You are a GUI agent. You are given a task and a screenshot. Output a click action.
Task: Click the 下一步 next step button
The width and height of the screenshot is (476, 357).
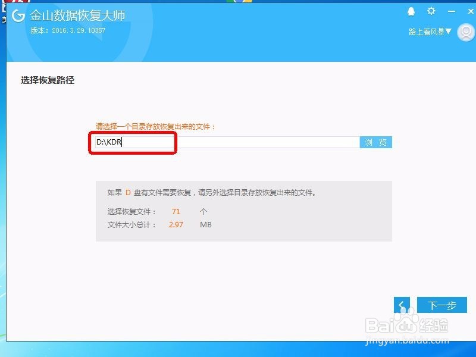tap(441, 305)
